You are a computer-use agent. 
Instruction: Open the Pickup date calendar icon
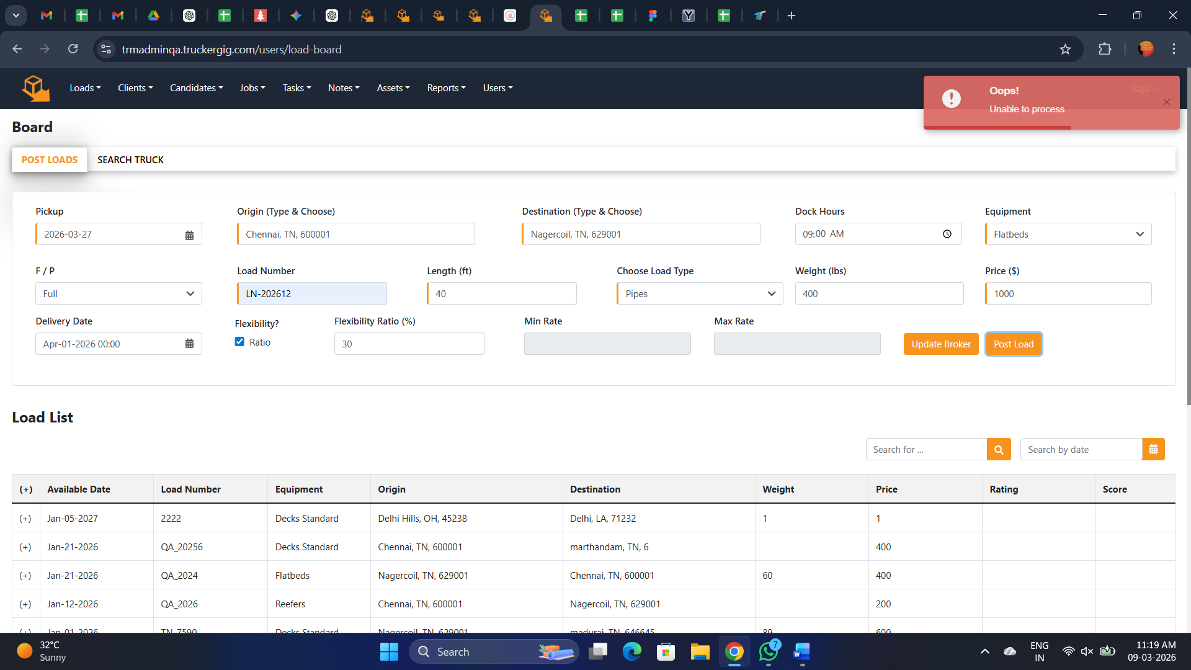tap(189, 235)
